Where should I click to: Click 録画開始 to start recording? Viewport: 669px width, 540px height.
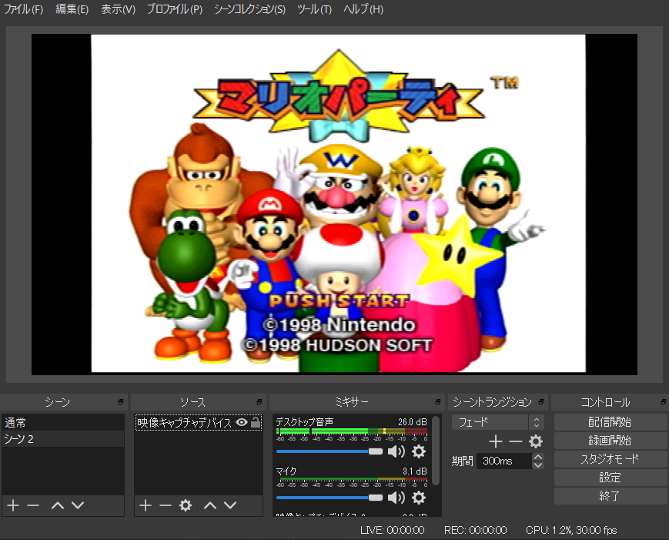610,440
